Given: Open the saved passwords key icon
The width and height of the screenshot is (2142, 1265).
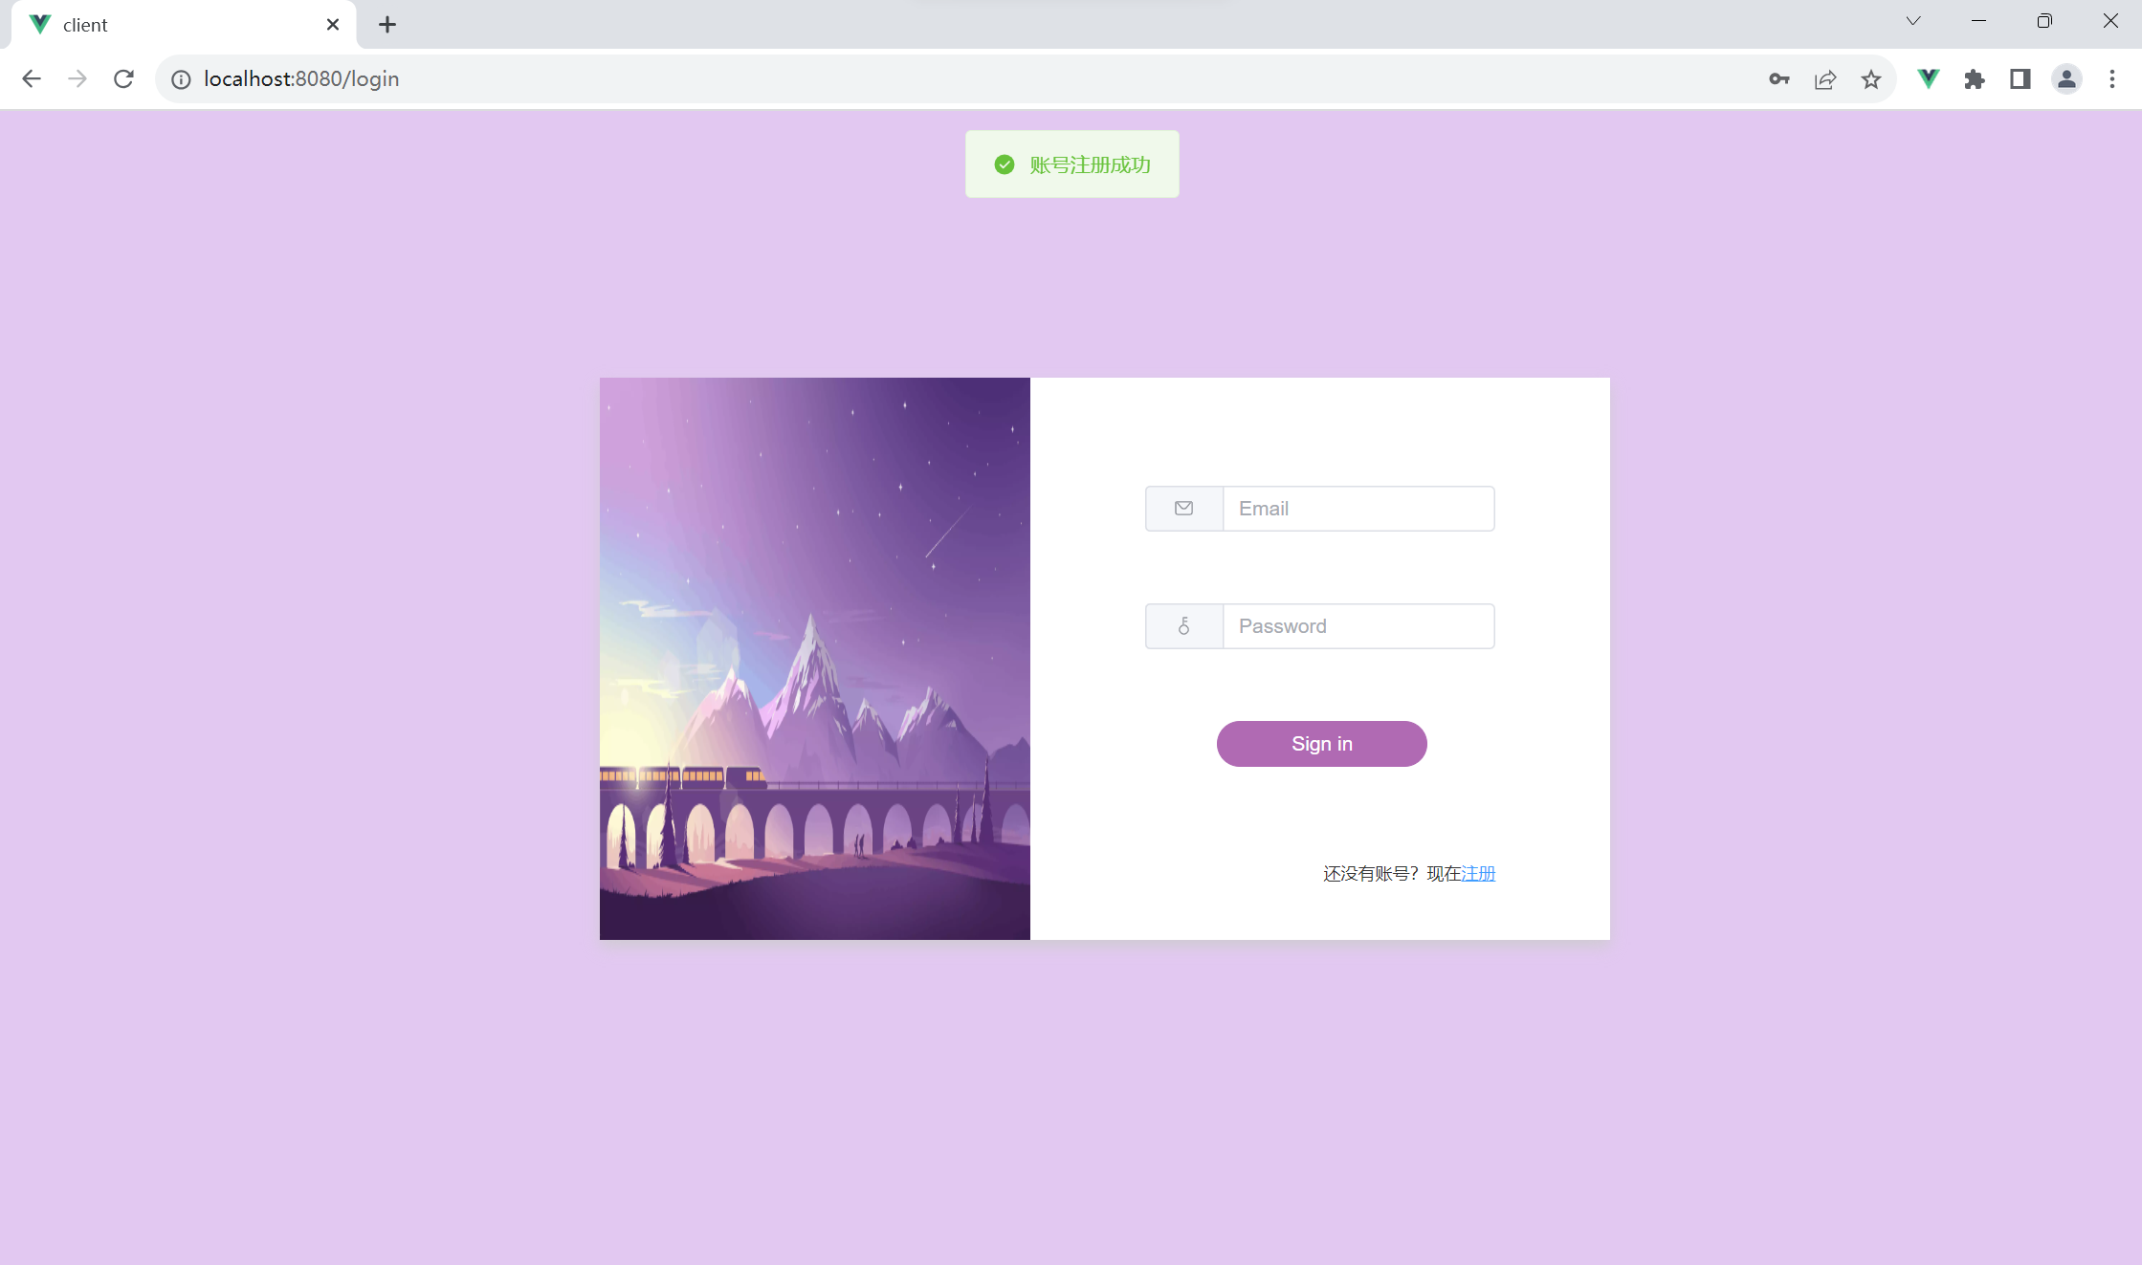Looking at the screenshot, I should tap(1779, 79).
